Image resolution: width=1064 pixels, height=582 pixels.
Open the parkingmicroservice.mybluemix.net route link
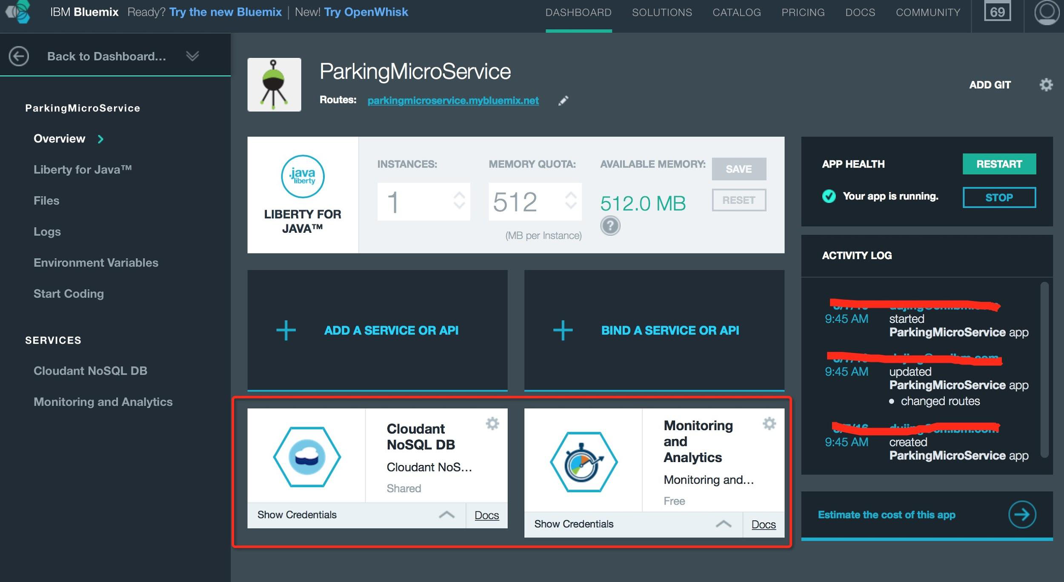click(453, 100)
